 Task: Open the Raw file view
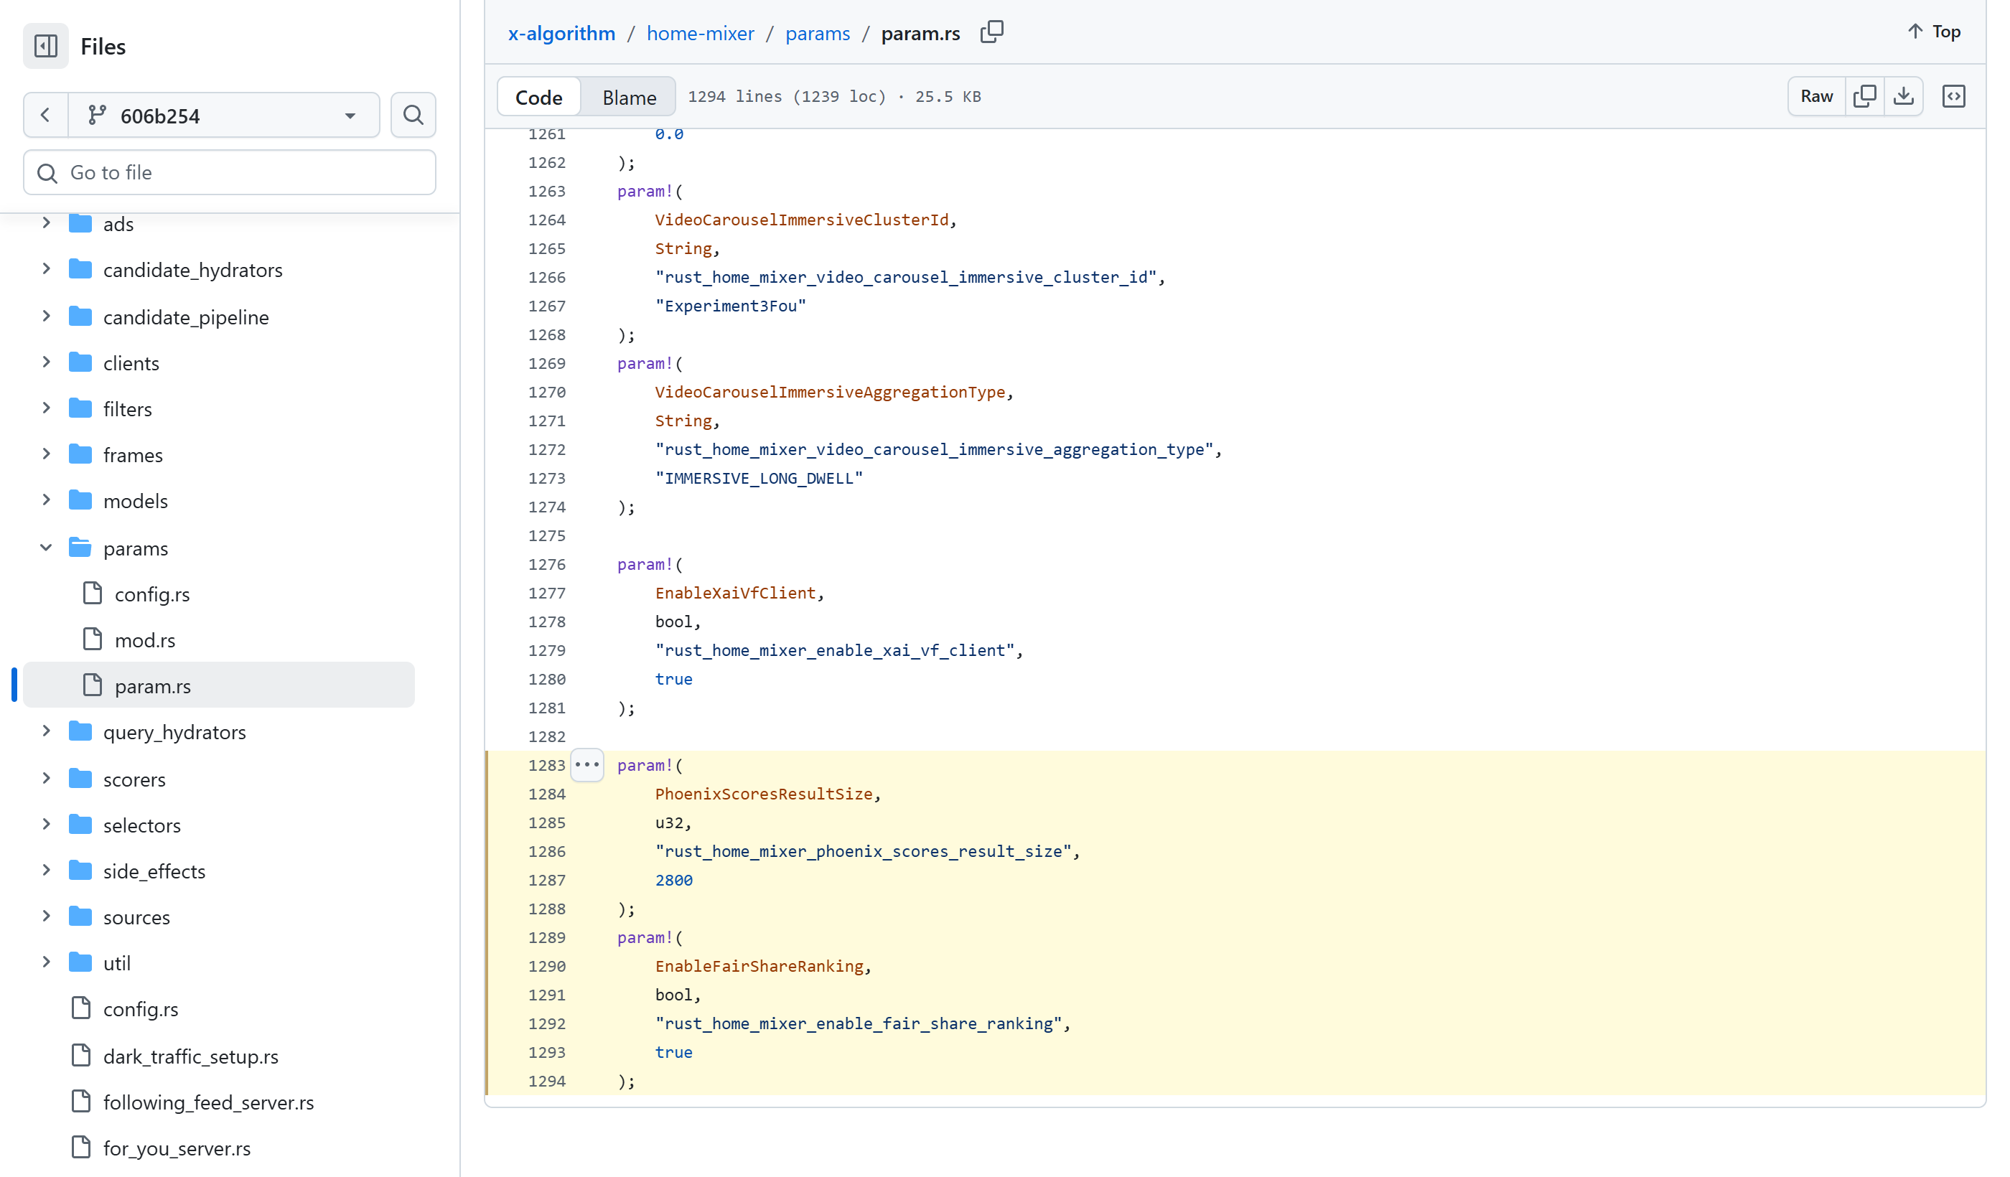[1816, 96]
